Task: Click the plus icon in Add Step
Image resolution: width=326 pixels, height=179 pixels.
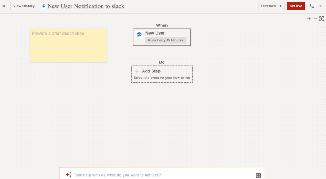Action: [x=137, y=71]
